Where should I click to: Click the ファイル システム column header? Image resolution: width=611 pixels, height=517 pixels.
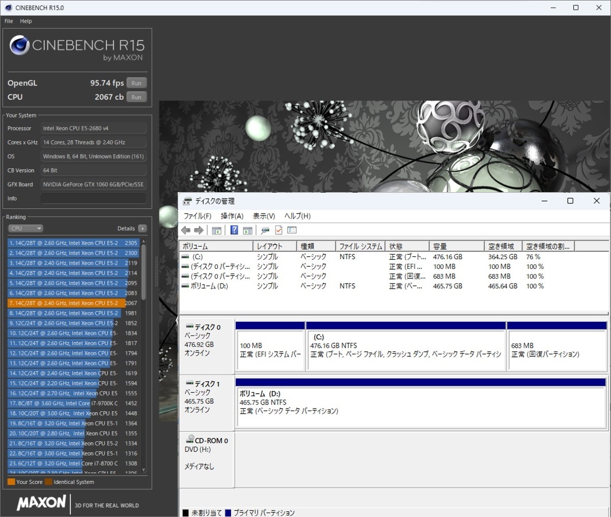tap(360, 246)
